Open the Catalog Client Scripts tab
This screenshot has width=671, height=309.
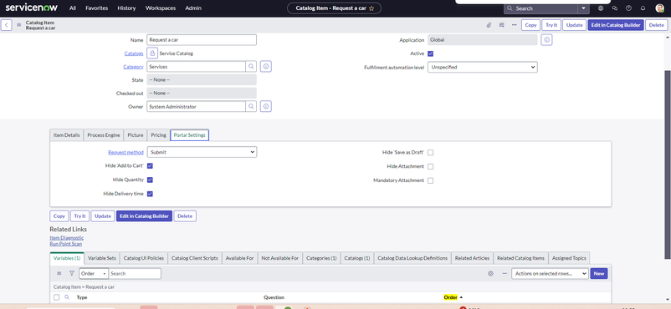(x=195, y=258)
